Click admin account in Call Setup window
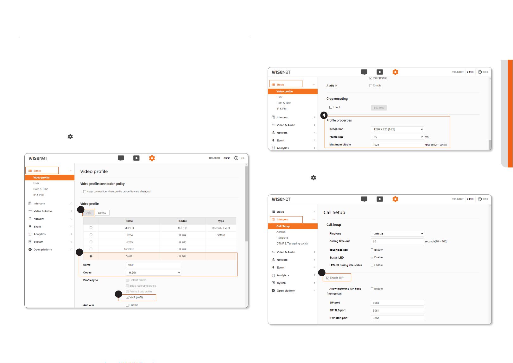Viewport: 513px width, 363px height. click(x=470, y=199)
